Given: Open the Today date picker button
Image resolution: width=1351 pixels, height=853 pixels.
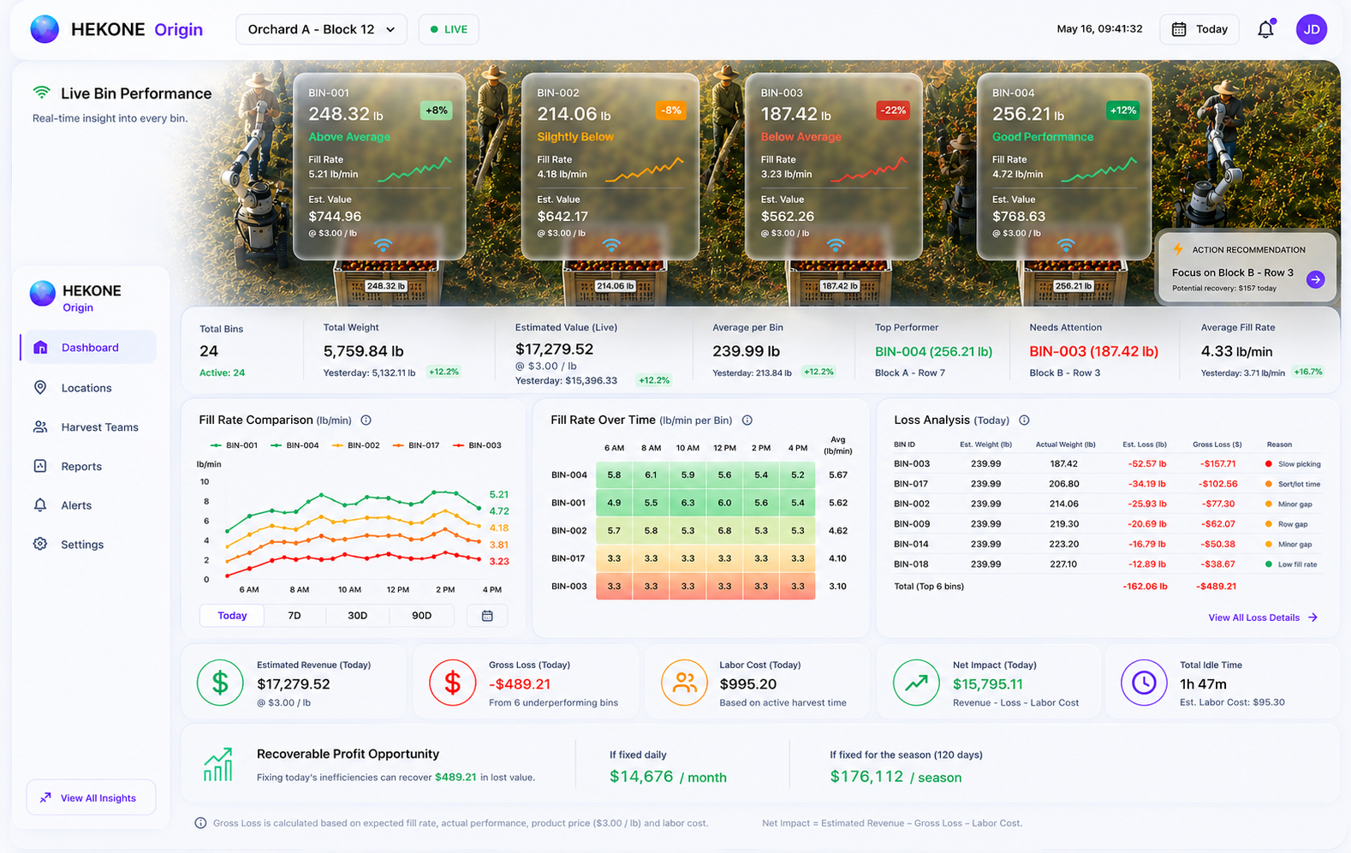Looking at the screenshot, I should (x=1199, y=29).
